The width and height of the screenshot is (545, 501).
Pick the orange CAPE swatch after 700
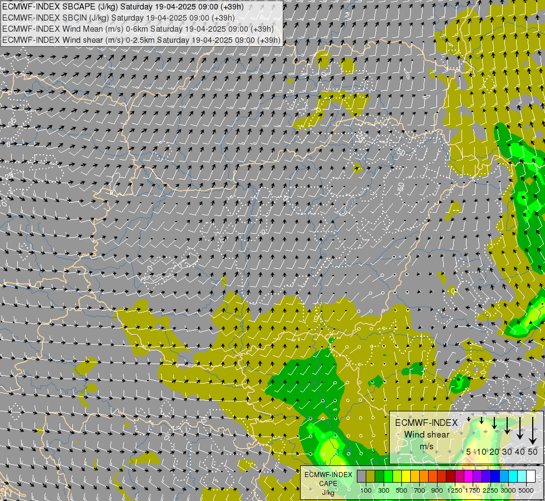(x=424, y=477)
